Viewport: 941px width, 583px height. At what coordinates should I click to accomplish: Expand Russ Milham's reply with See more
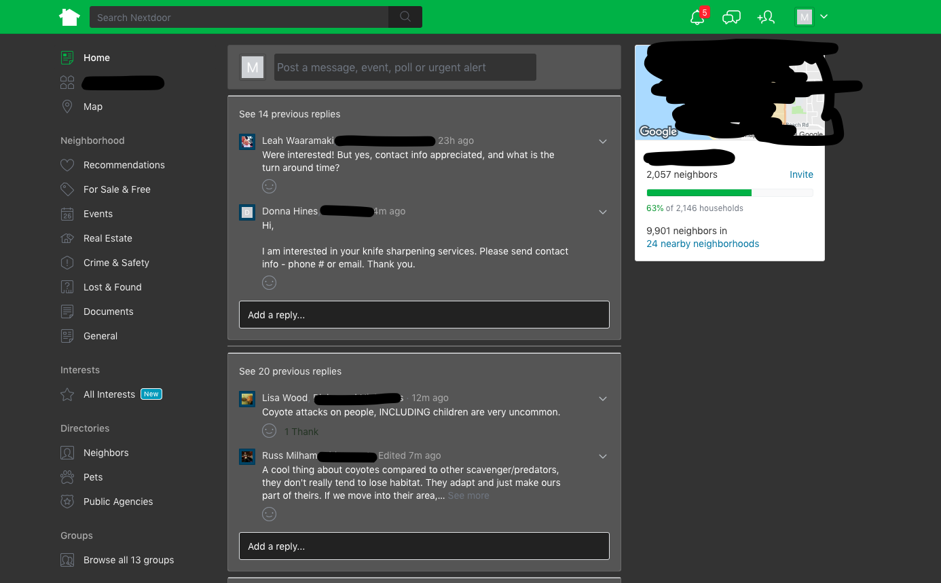(468, 495)
